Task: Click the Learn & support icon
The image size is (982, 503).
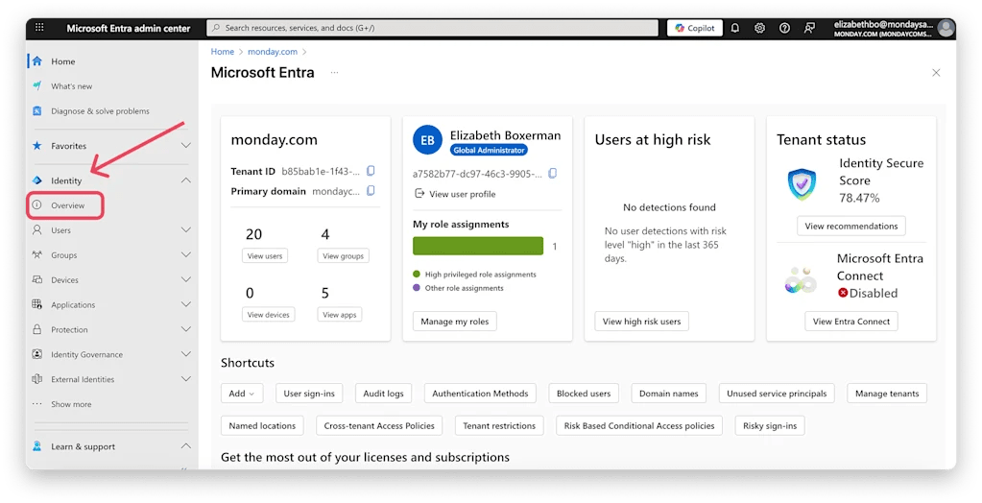Action: pyautogui.click(x=36, y=446)
